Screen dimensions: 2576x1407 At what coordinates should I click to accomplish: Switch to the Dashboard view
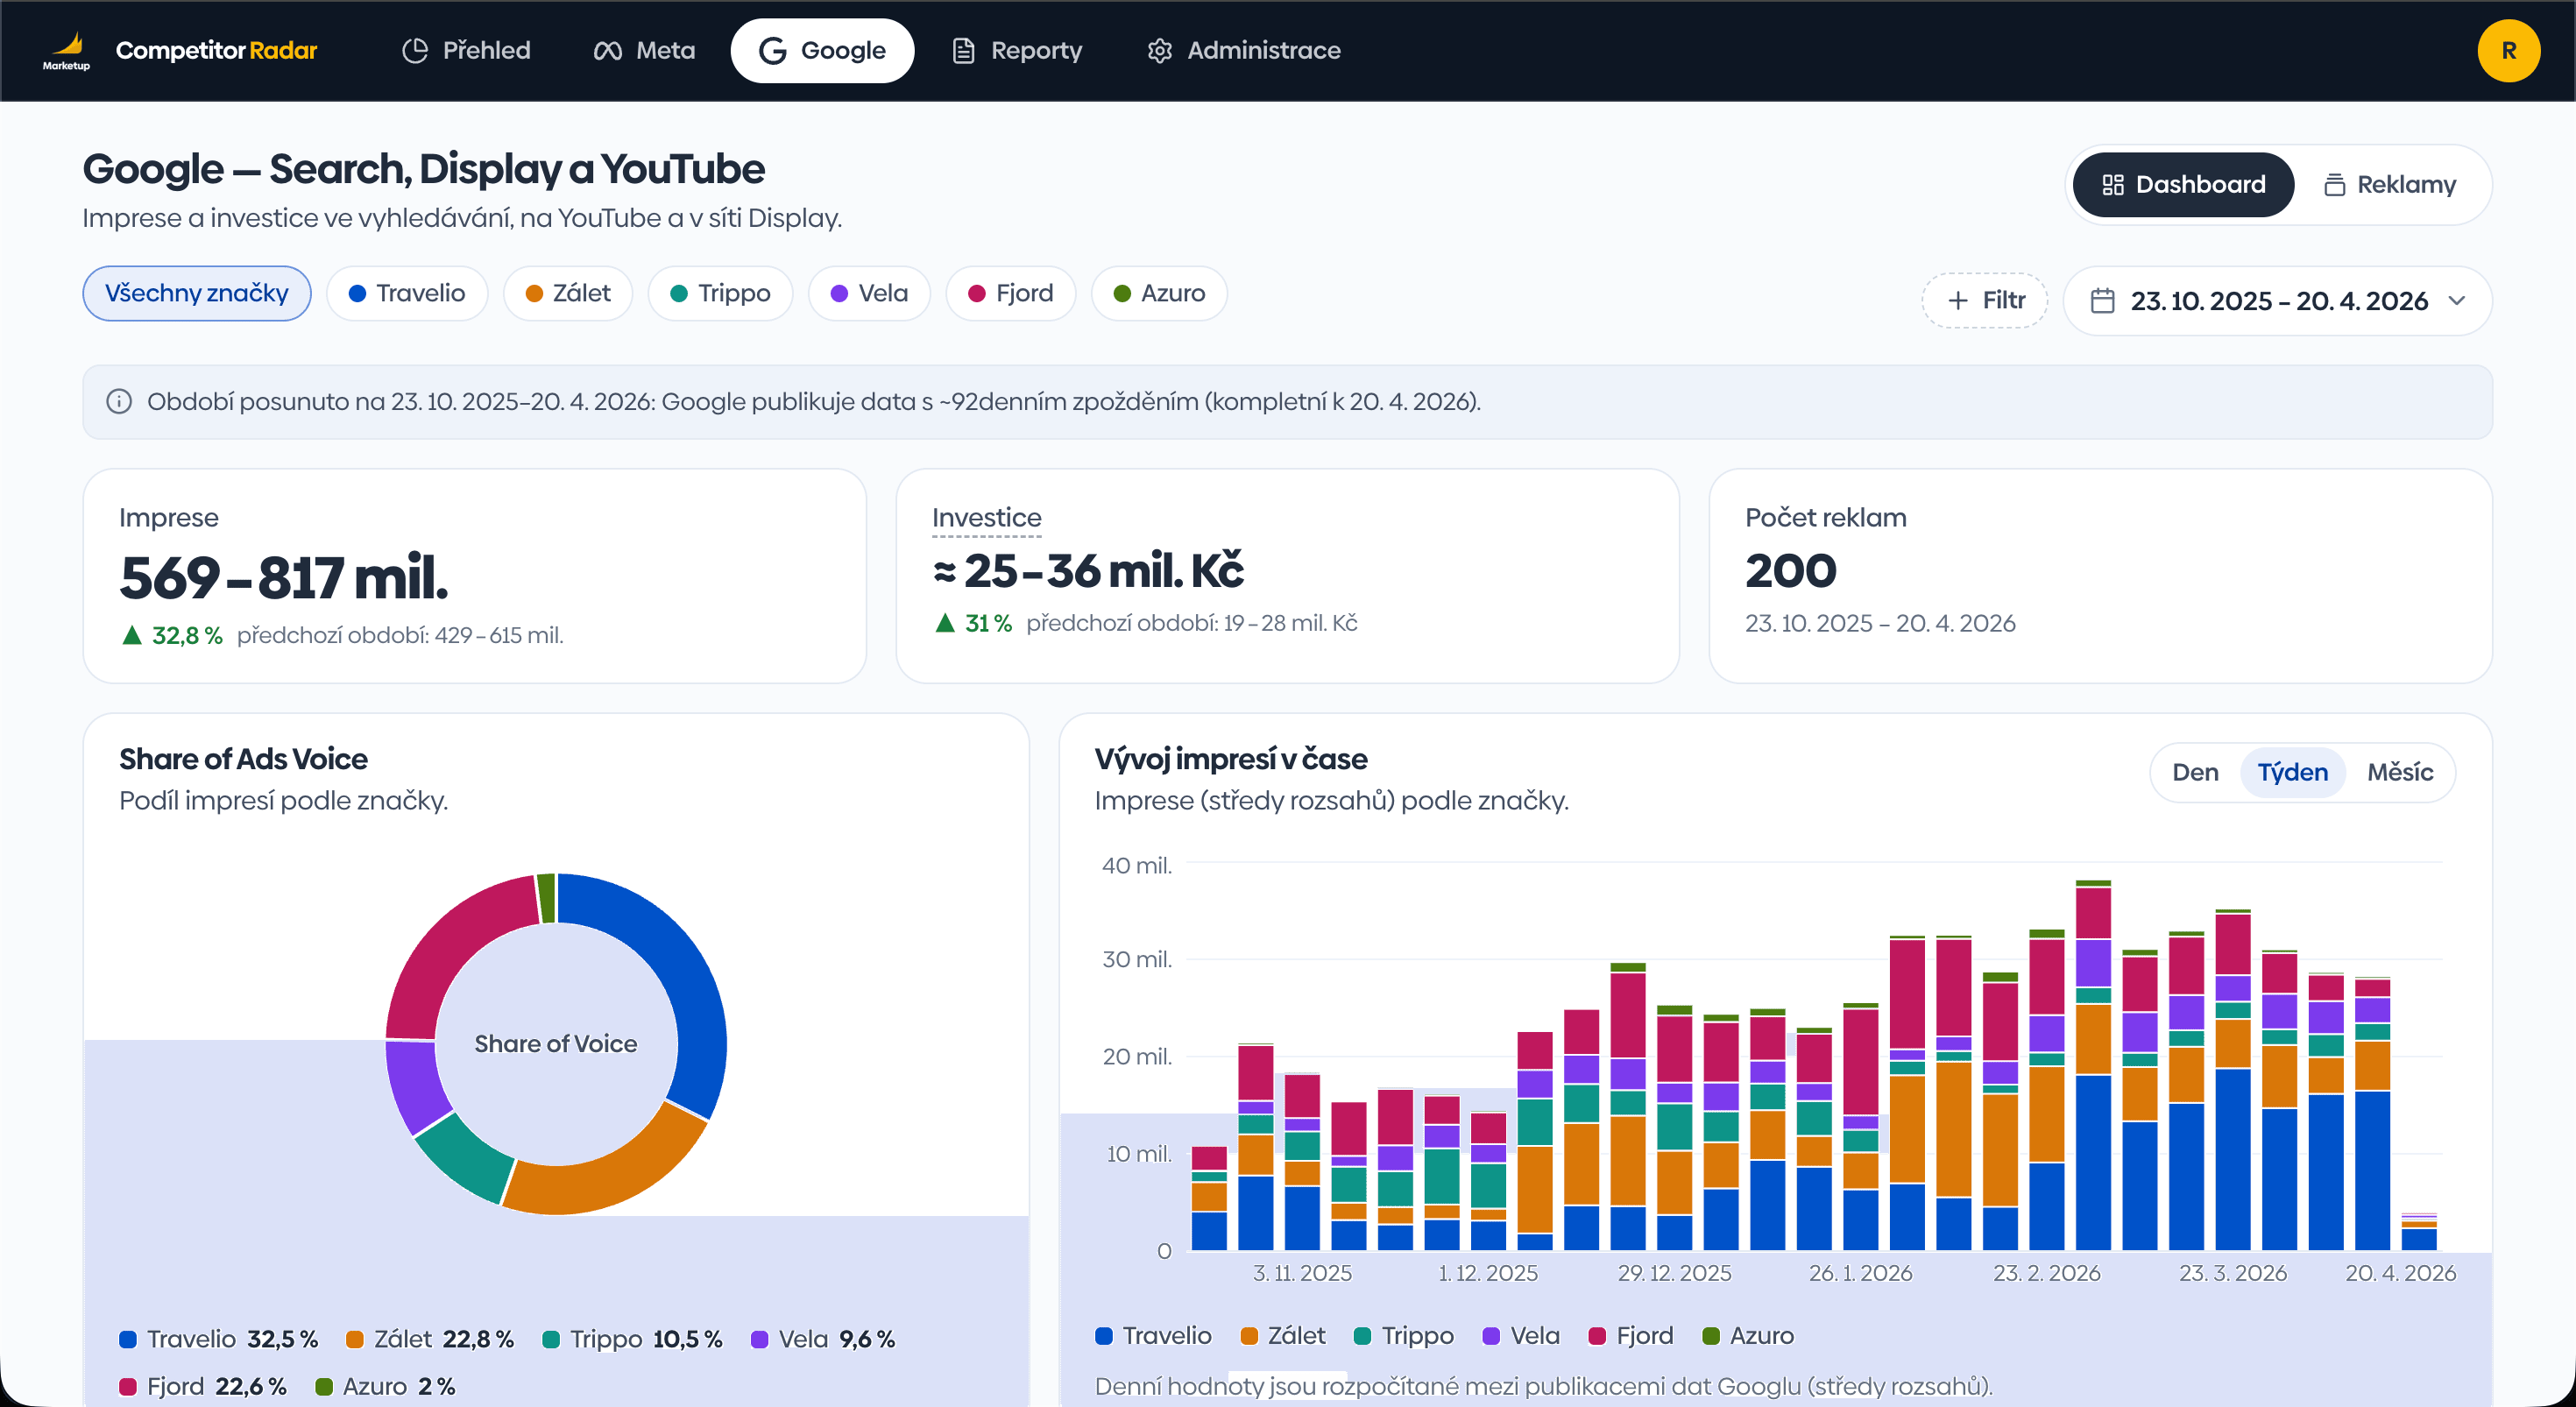pos(2183,185)
